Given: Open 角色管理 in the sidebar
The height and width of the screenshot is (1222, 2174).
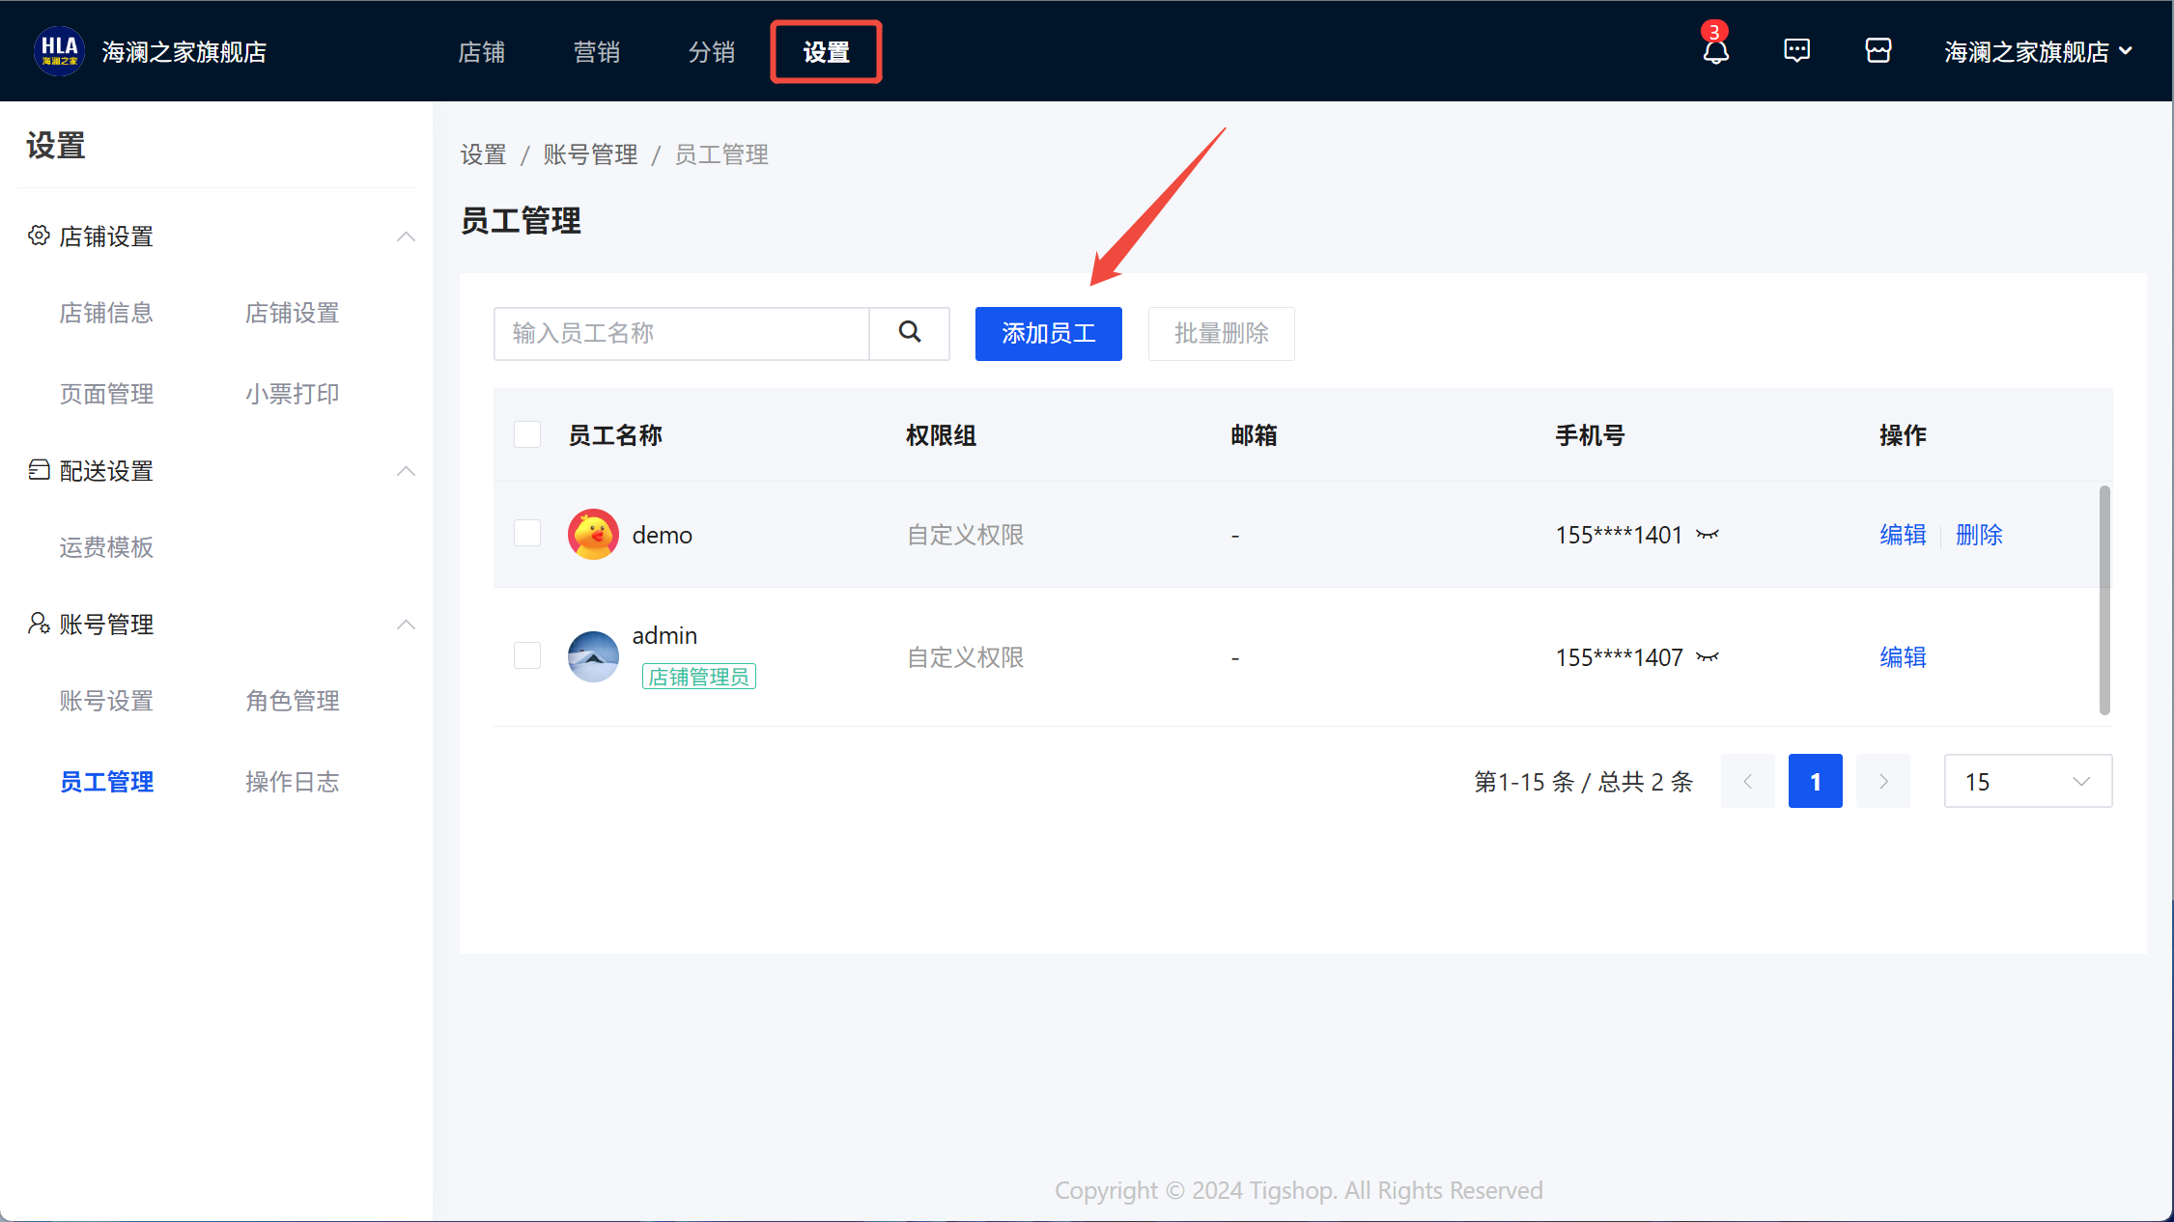Looking at the screenshot, I should coord(292,701).
